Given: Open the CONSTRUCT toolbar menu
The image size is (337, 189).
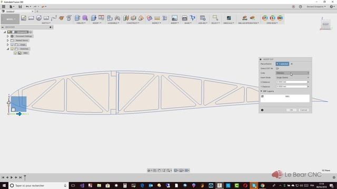Looking at the screenshot, I should point(133,23).
